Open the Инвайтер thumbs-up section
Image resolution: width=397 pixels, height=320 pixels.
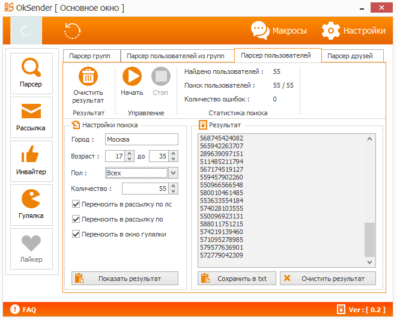(x=31, y=161)
